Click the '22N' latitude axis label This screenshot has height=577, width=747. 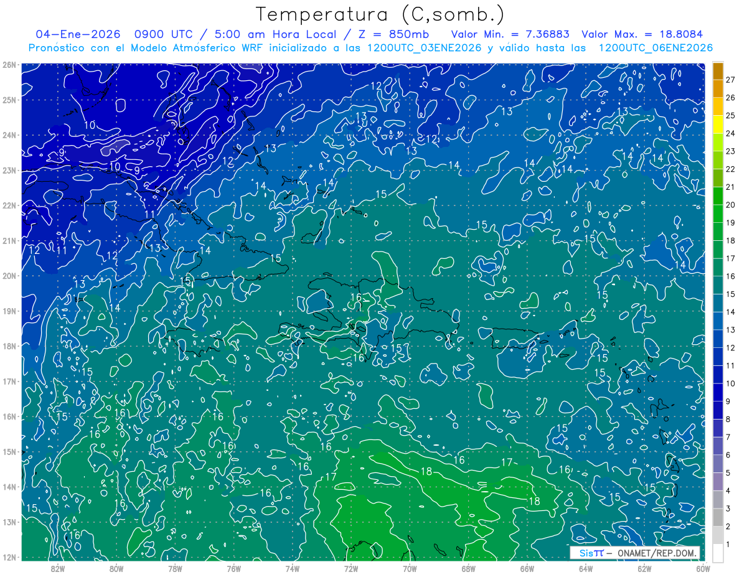click(9, 205)
